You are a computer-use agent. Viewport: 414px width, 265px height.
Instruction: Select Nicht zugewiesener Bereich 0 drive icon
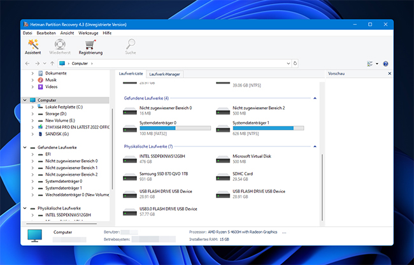[x=130, y=111]
